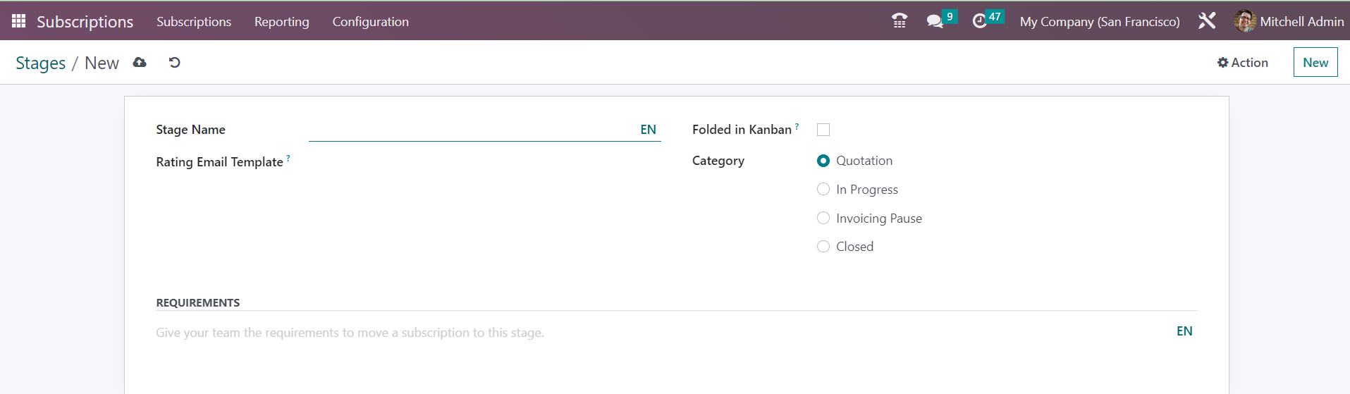Click the Stage Name text field
Viewport: 1350px width, 394px height.
click(x=471, y=130)
